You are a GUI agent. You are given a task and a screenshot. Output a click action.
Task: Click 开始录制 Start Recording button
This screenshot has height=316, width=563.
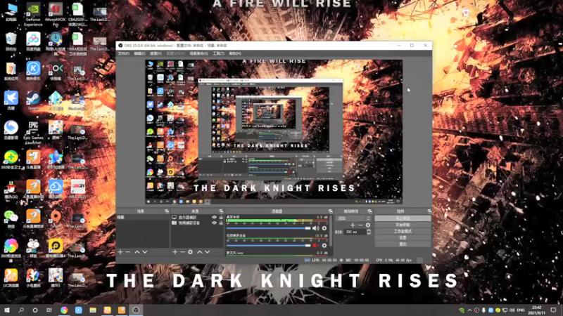click(403, 225)
